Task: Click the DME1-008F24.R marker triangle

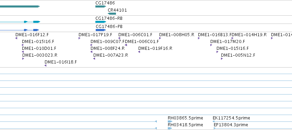Action: tap(91, 52)
